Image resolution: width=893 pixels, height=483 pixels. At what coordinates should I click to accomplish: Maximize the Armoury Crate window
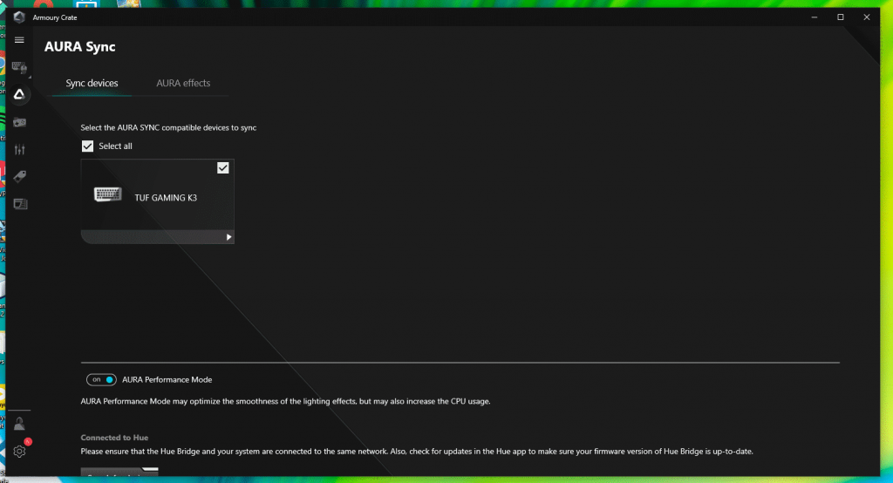click(841, 17)
